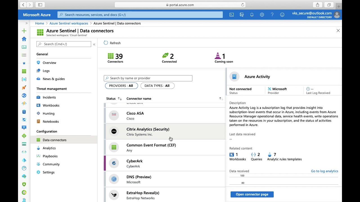360x202 pixels.
Task: Select the Common Event Format (CEF) connector
Action: click(x=165, y=148)
